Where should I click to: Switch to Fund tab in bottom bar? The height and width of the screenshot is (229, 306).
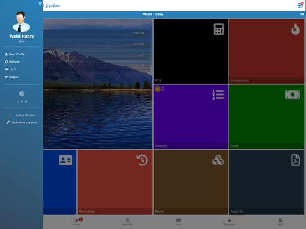(x=178, y=222)
